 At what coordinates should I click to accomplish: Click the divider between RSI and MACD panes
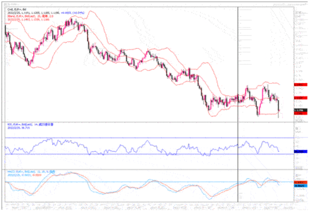pyautogui.click(x=147, y=169)
